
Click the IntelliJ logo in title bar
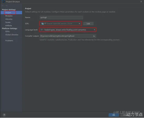3,2
